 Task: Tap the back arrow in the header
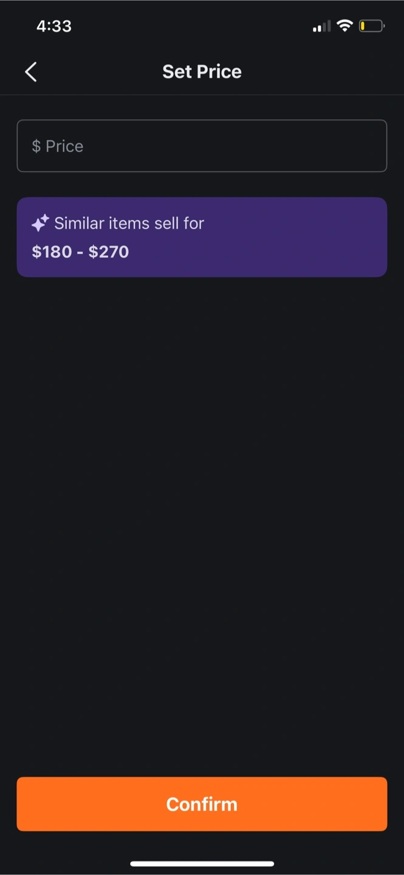(x=31, y=72)
